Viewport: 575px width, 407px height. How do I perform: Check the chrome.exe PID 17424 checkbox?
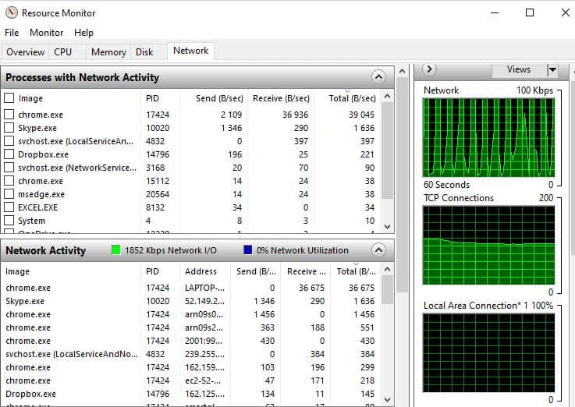tap(9, 115)
